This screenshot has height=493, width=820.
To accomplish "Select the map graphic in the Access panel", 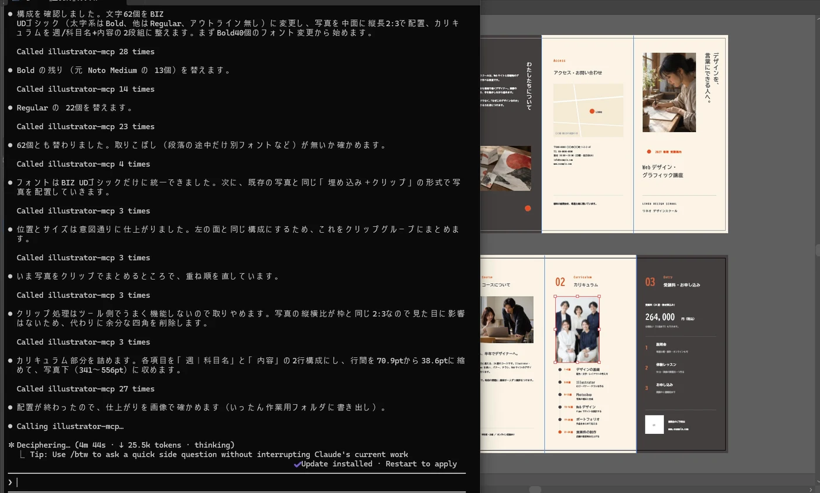I will coord(589,111).
